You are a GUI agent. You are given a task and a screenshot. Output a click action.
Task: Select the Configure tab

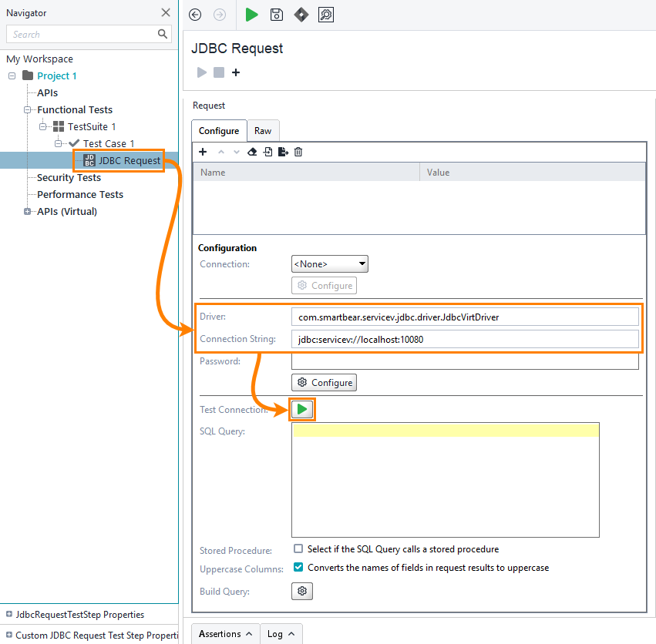click(218, 130)
